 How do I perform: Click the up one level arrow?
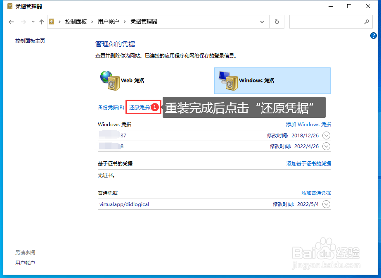pos(41,22)
